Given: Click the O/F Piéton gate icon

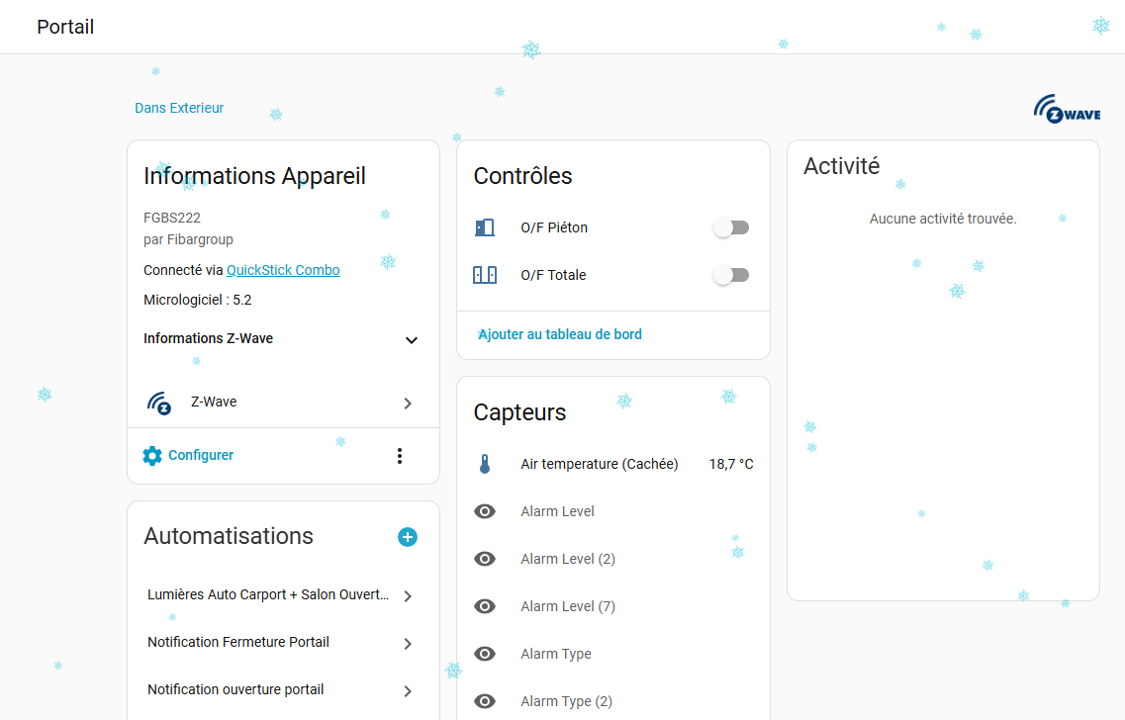Looking at the screenshot, I should coord(485,228).
